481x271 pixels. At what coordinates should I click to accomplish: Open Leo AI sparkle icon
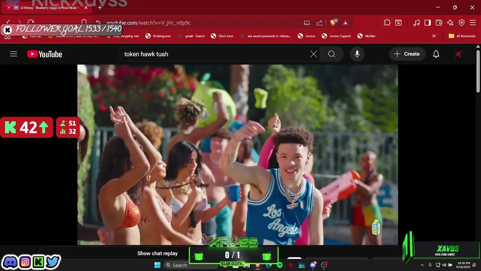[450, 23]
